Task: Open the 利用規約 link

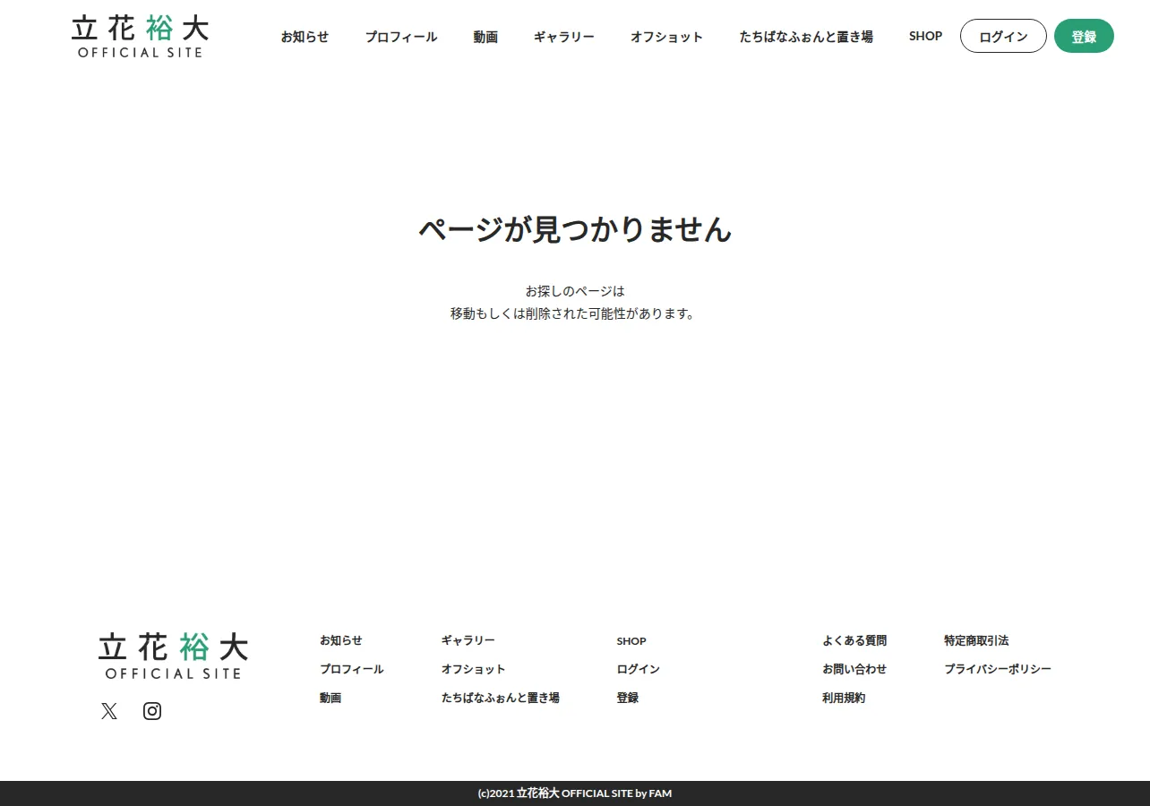Action: pos(844,698)
